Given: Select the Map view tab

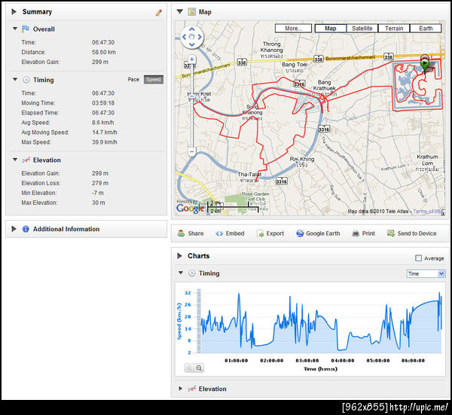Looking at the screenshot, I should click(x=331, y=29).
